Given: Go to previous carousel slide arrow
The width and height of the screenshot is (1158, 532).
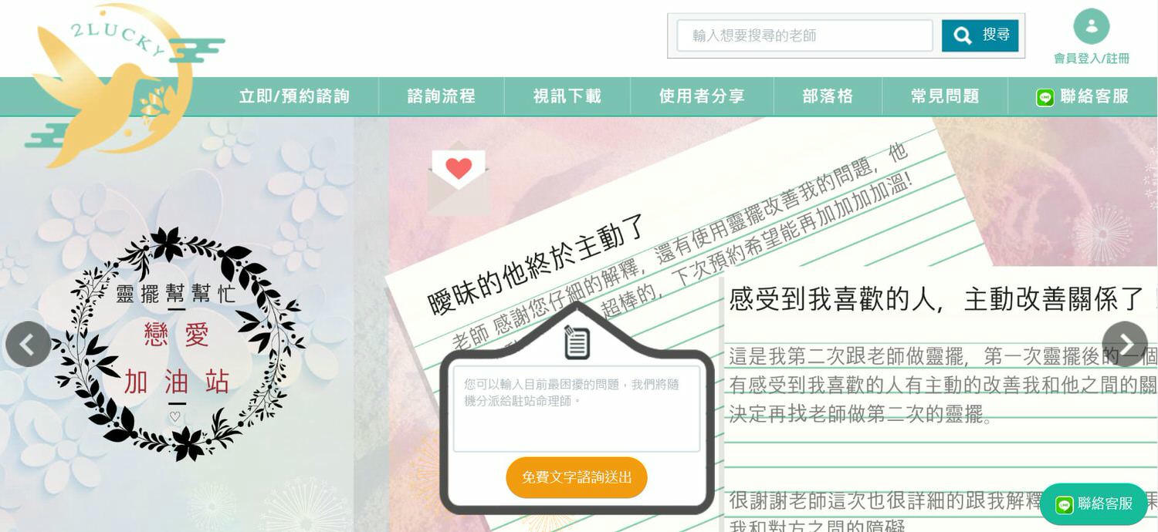Looking at the screenshot, I should click(28, 344).
